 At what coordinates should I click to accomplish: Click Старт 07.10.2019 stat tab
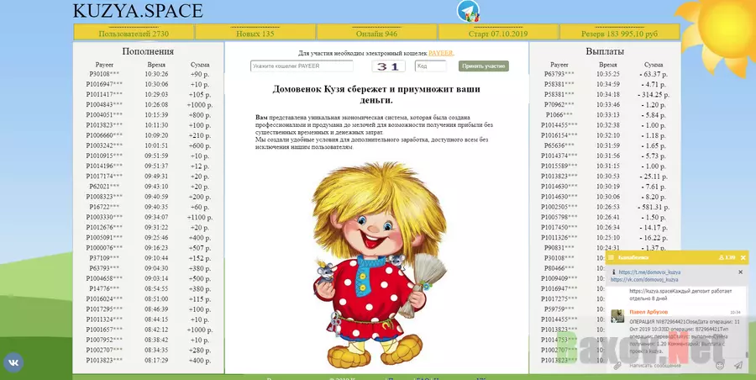tap(498, 32)
